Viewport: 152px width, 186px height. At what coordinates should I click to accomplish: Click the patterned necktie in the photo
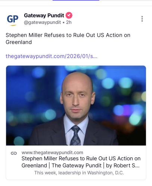pyautogui.click(x=76, y=135)
